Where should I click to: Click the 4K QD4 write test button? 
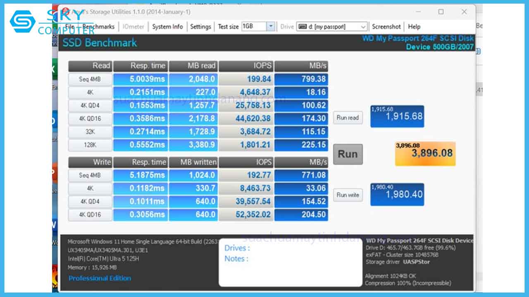click(90, 201)
